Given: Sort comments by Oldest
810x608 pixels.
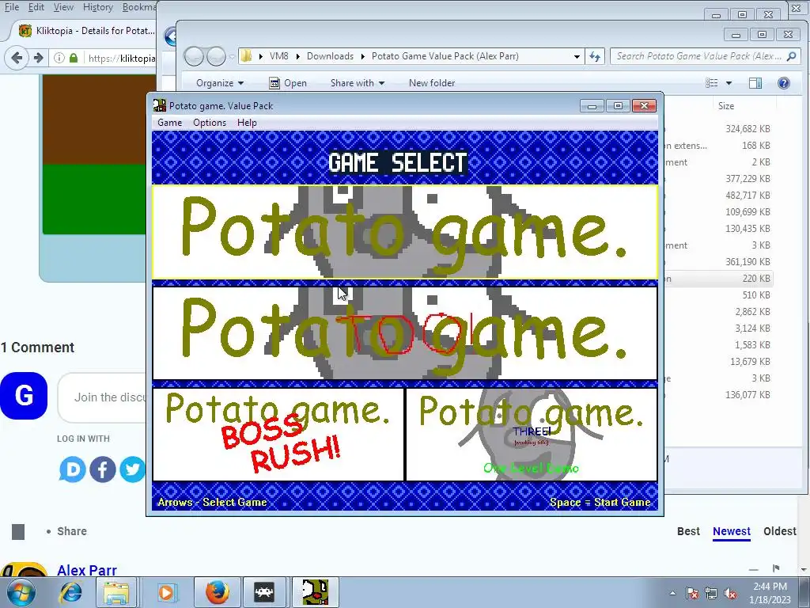Looking at the screenshot, I should [779, 531].
